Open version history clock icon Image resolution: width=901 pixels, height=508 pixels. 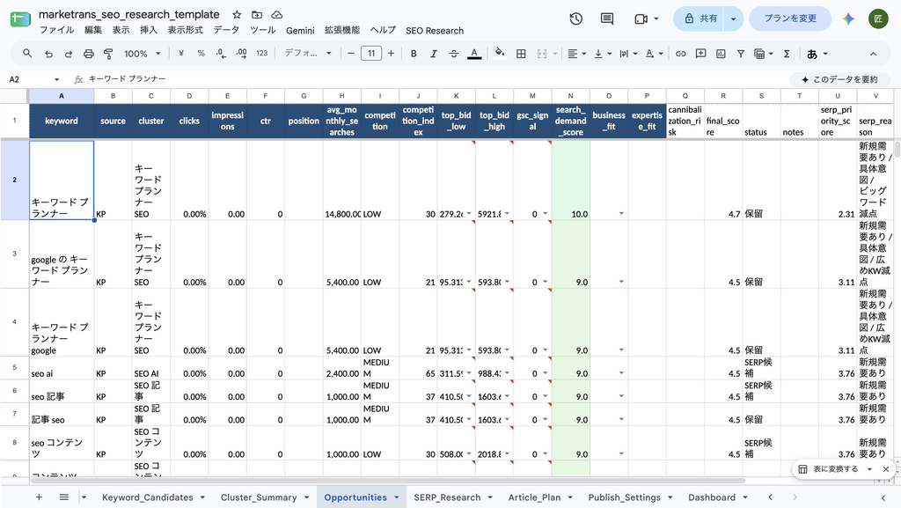point(575,19)
